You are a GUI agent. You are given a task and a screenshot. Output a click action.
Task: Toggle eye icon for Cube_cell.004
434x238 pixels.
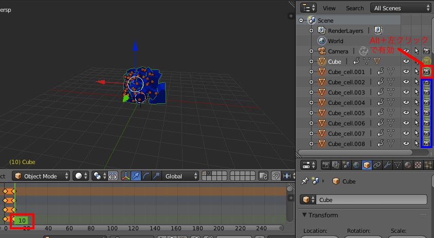(406, 102)
